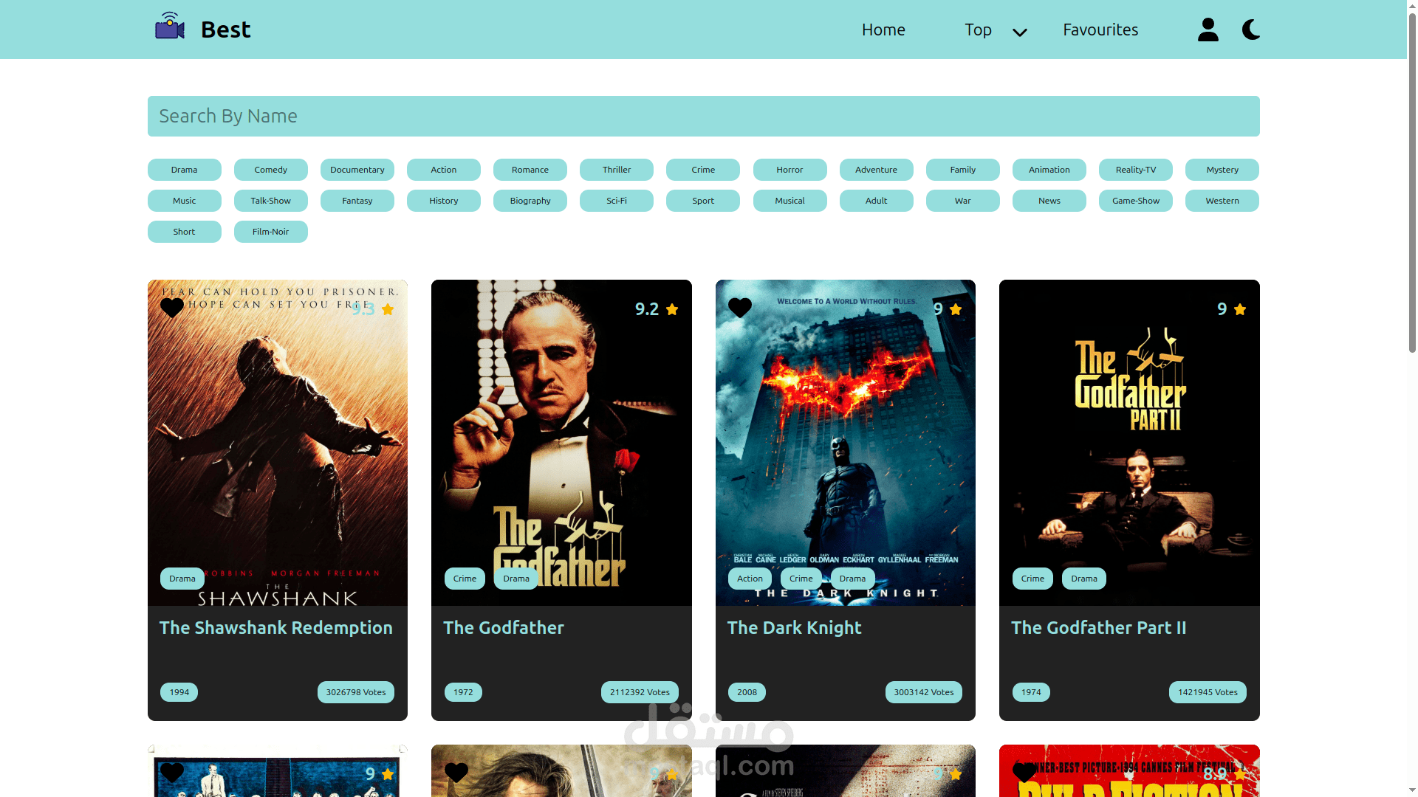The width and height of the screenshot is (1418, 797).
Task: Filter by Action genre
Action: point(444,170)
